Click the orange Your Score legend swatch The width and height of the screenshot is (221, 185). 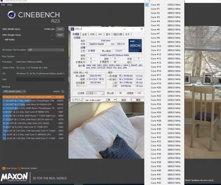point(4,168)
